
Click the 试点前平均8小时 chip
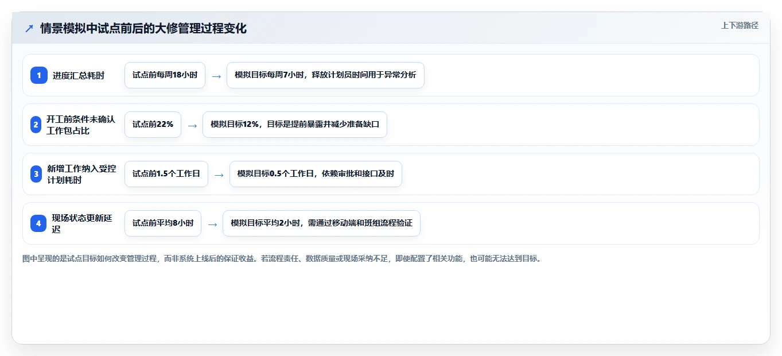[x=163, y=223]
